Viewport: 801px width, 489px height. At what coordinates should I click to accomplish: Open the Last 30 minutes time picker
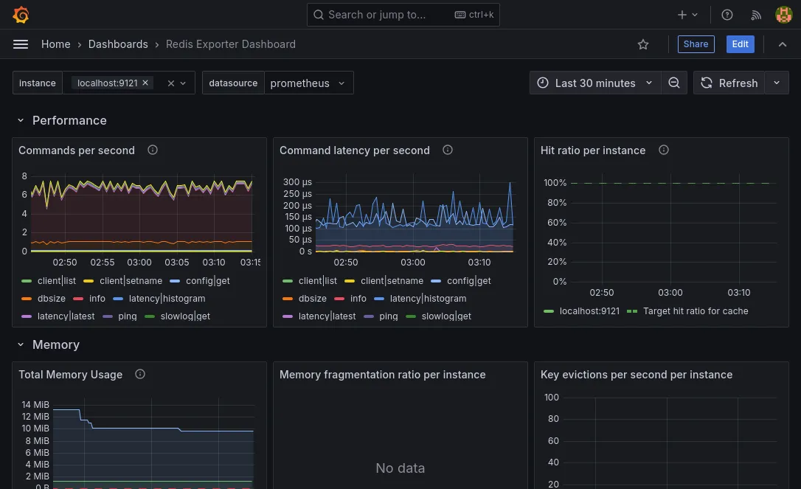(594, 83)
